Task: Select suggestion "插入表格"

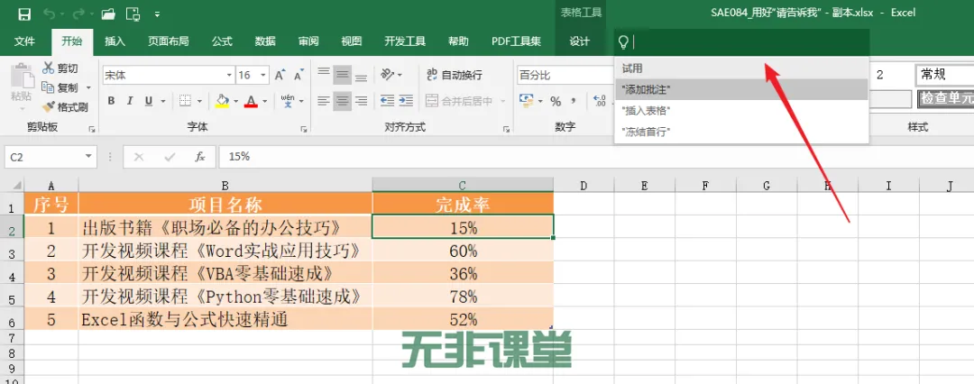Action: [x=741, y=111]
